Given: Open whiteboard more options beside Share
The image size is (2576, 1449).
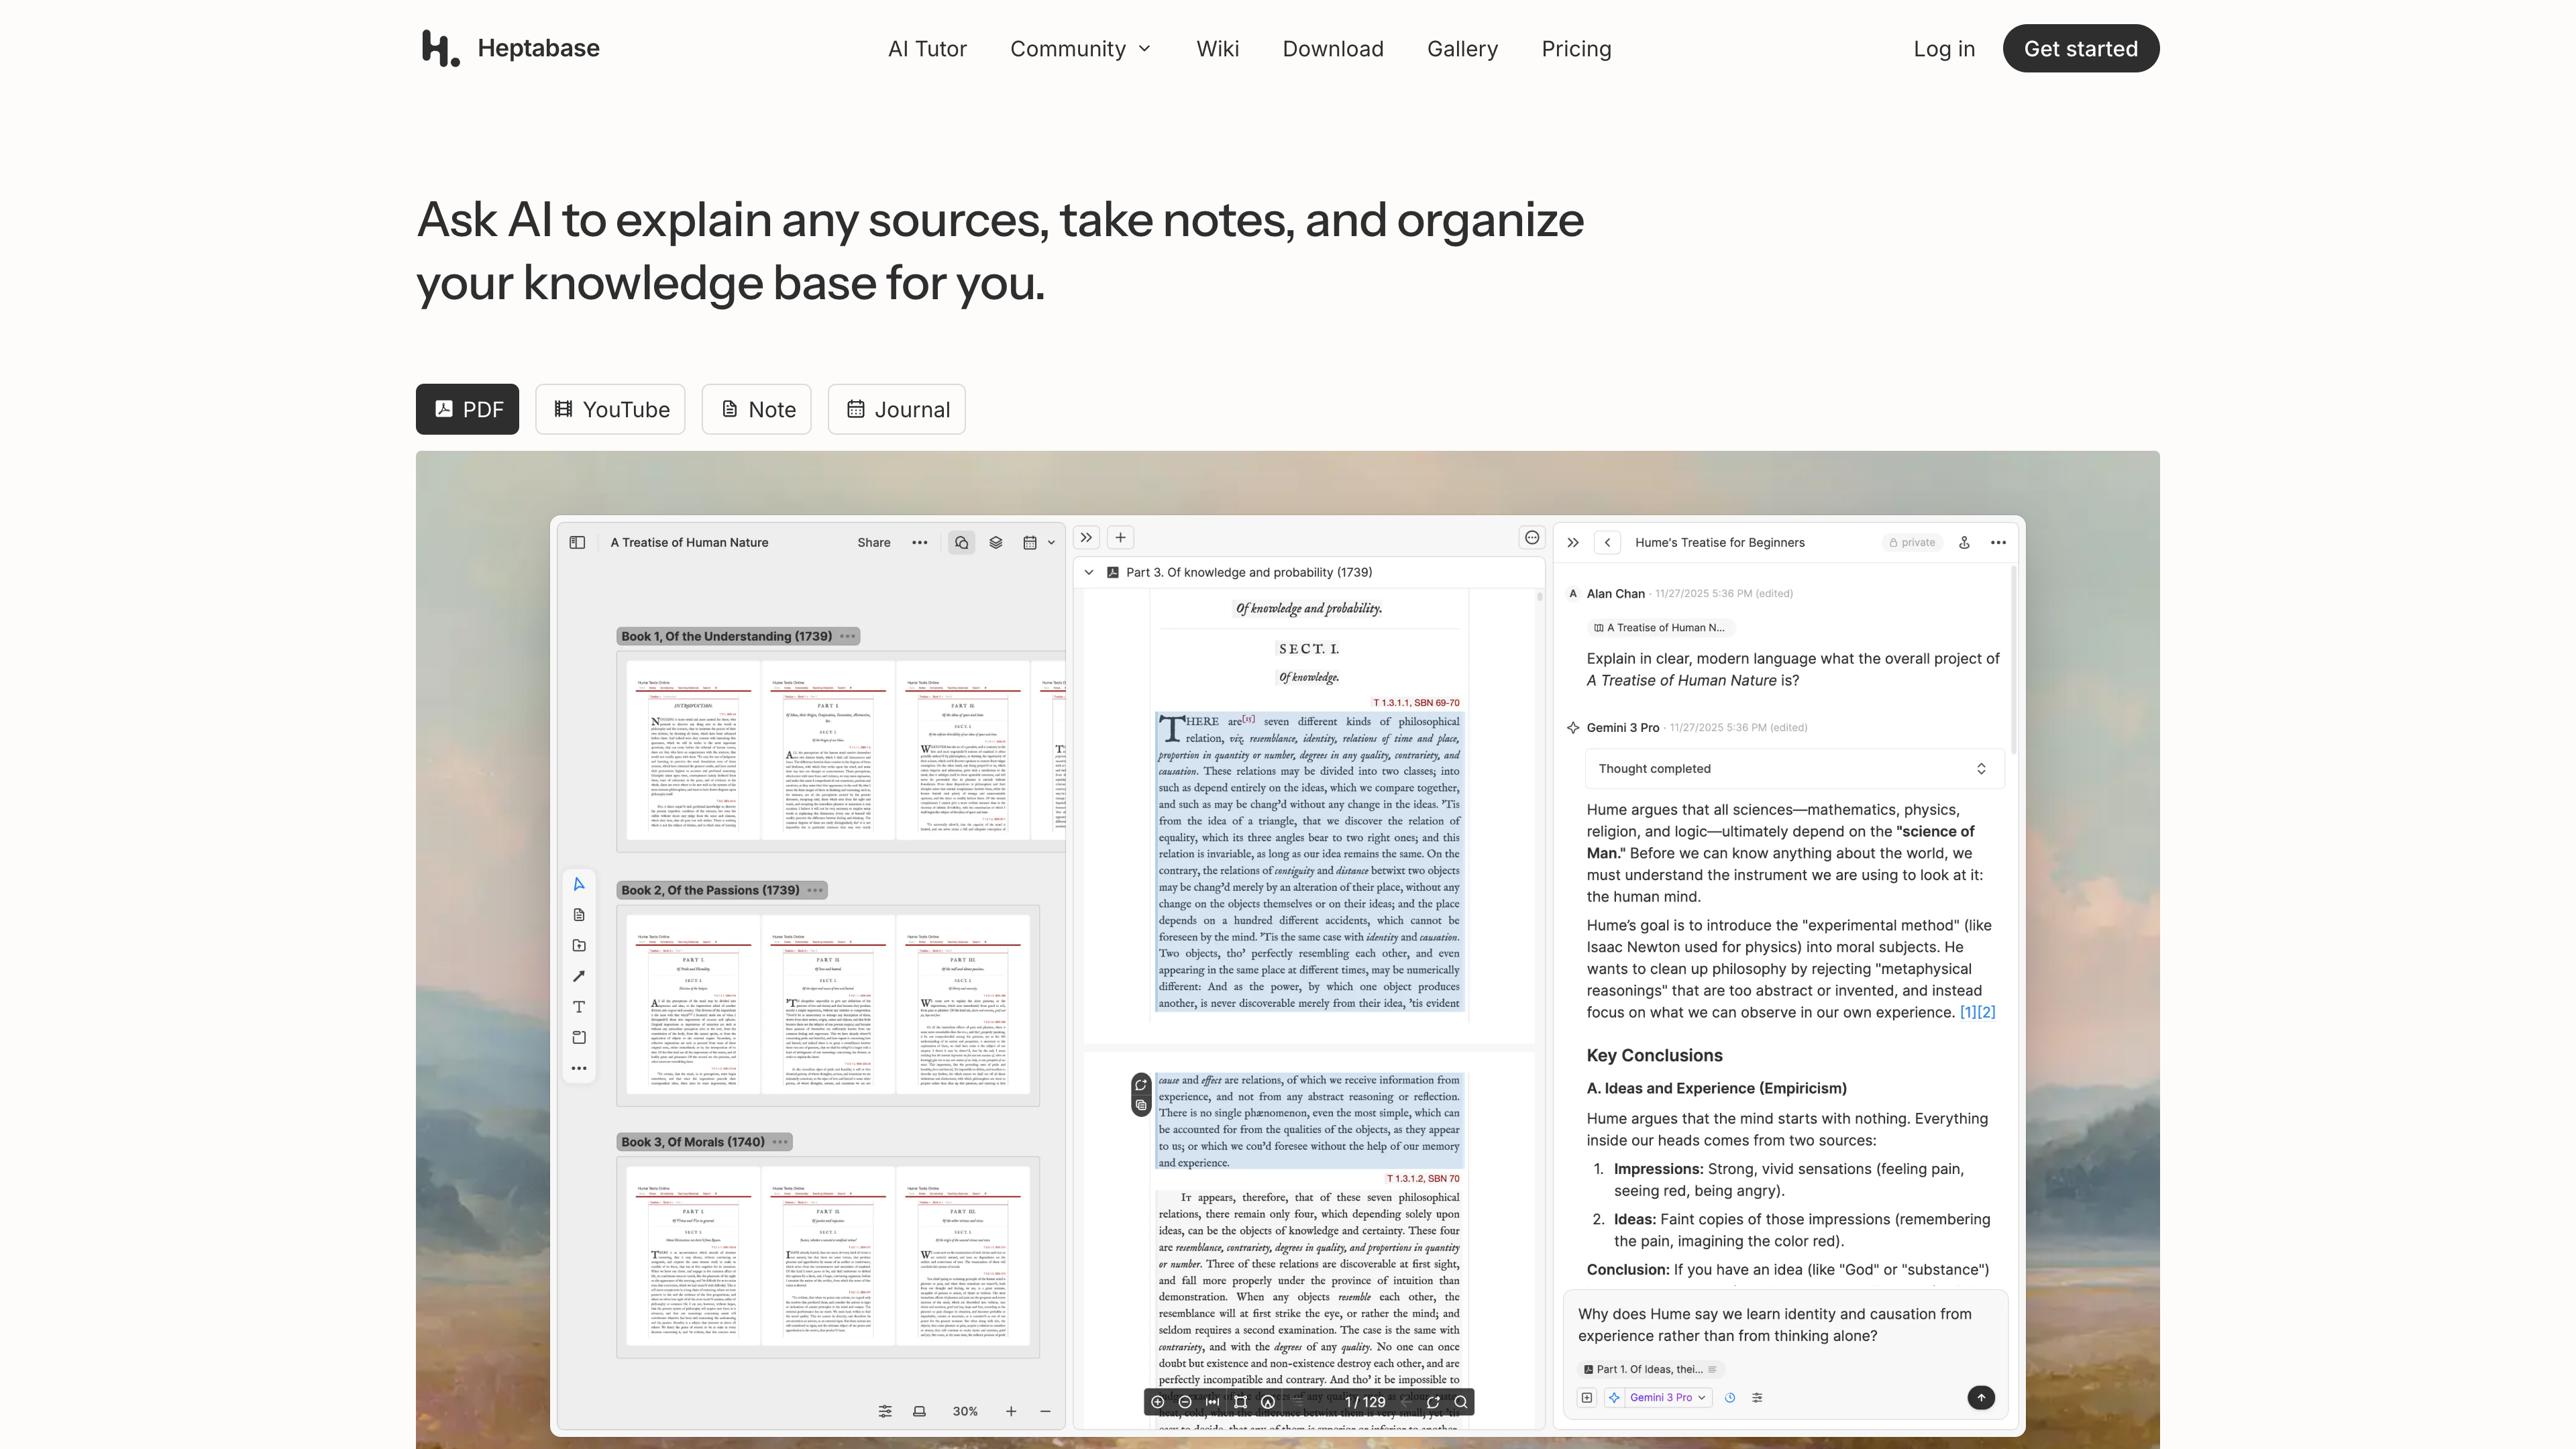Looking at the screenshot, I should pos(919,542).
